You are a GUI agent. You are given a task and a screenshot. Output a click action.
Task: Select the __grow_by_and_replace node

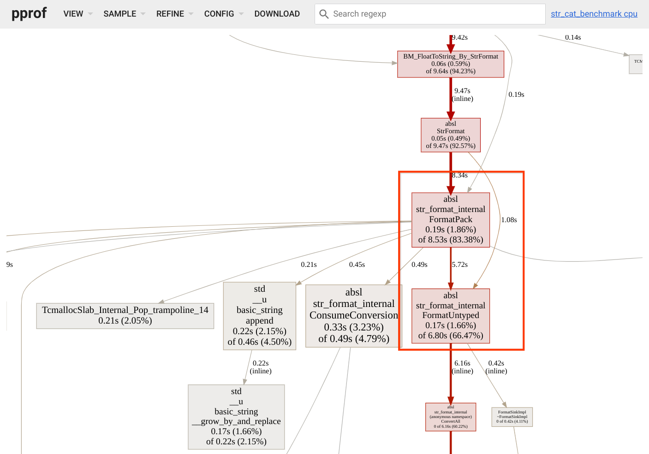[236, 417]
